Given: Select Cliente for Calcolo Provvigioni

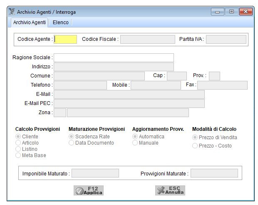Looking at the screenshot, I should pyautogui.click(x=18, y=137).
